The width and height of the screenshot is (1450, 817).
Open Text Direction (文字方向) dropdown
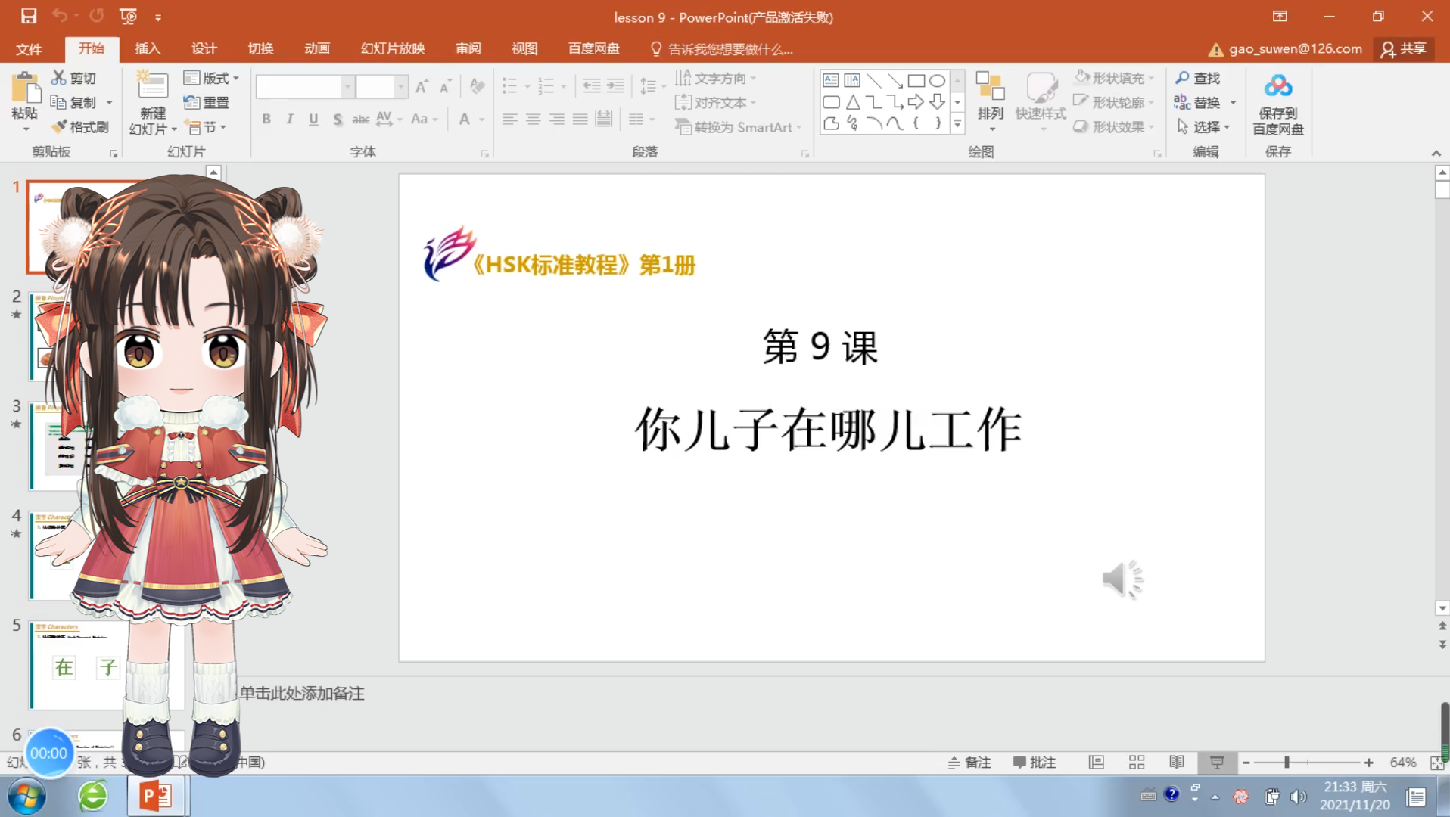pos(715,78)
